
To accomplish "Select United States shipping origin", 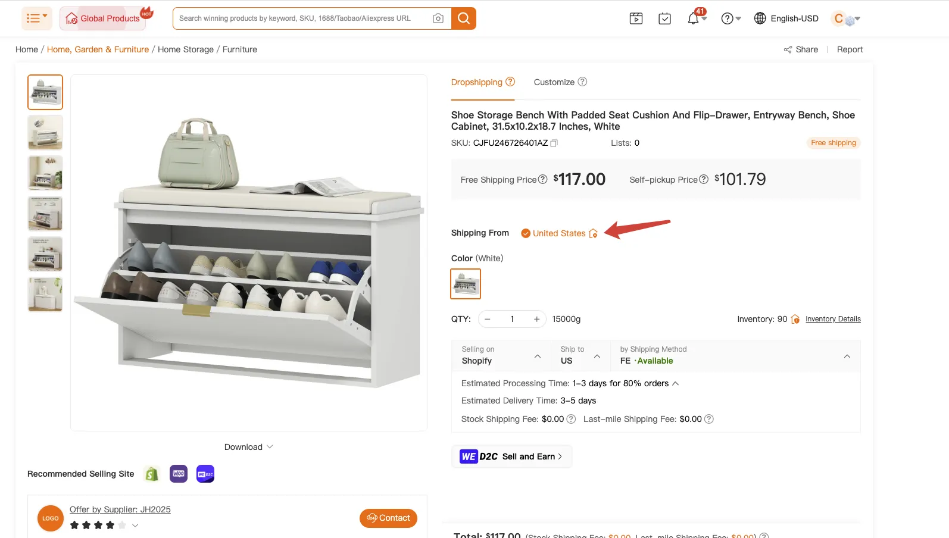I will pos(558,233).
